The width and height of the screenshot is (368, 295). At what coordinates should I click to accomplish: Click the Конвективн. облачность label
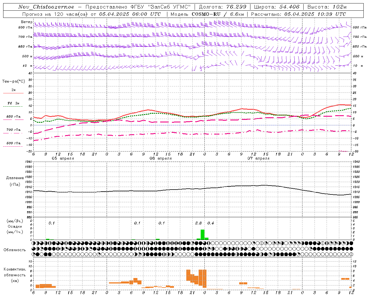(x=15, y=272)
